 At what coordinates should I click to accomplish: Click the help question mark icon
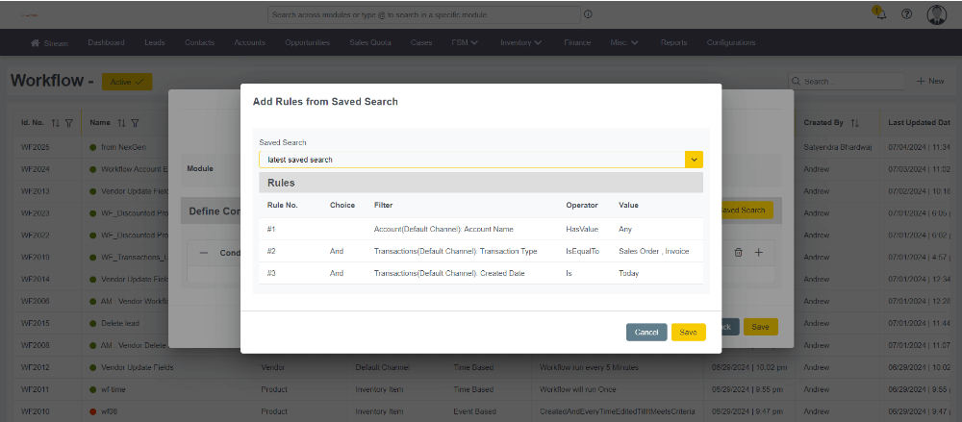[906, 14]
